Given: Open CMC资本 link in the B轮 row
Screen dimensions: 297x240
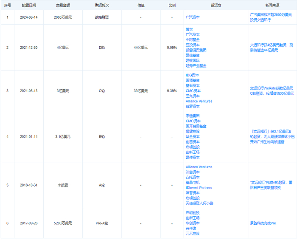Looking at the screenshot, I should [193, 121].
